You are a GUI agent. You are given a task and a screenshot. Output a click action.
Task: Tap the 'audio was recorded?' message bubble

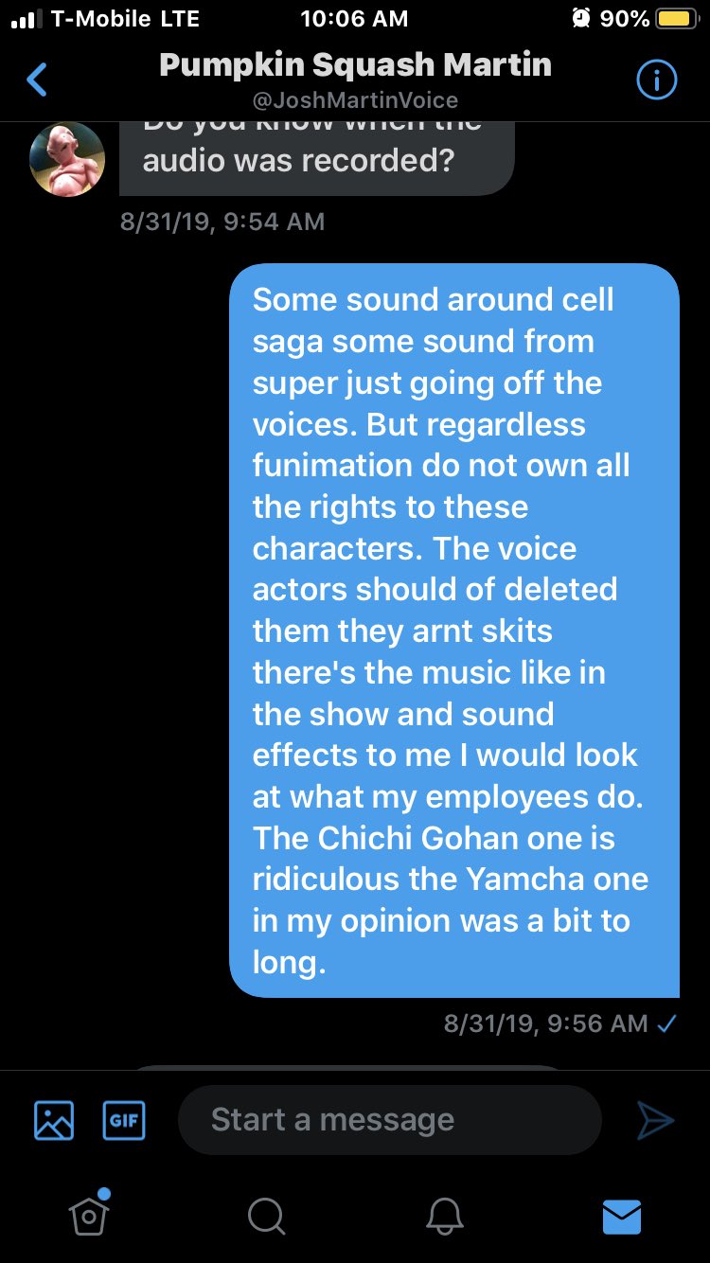[x=316, y=158]
